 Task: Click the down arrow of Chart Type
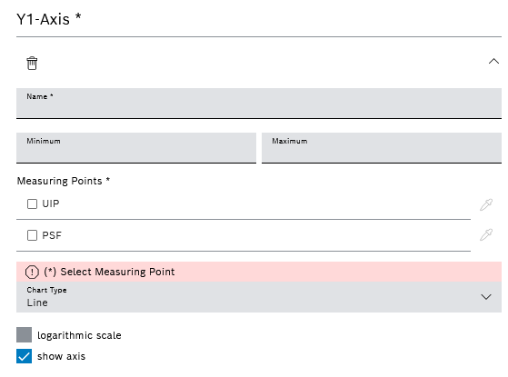(486, 297)
